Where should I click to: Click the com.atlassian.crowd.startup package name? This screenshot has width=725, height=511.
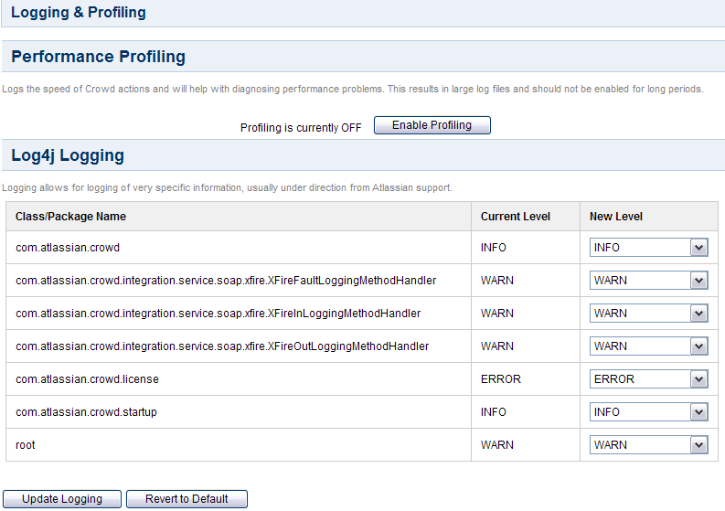(86, 412)
